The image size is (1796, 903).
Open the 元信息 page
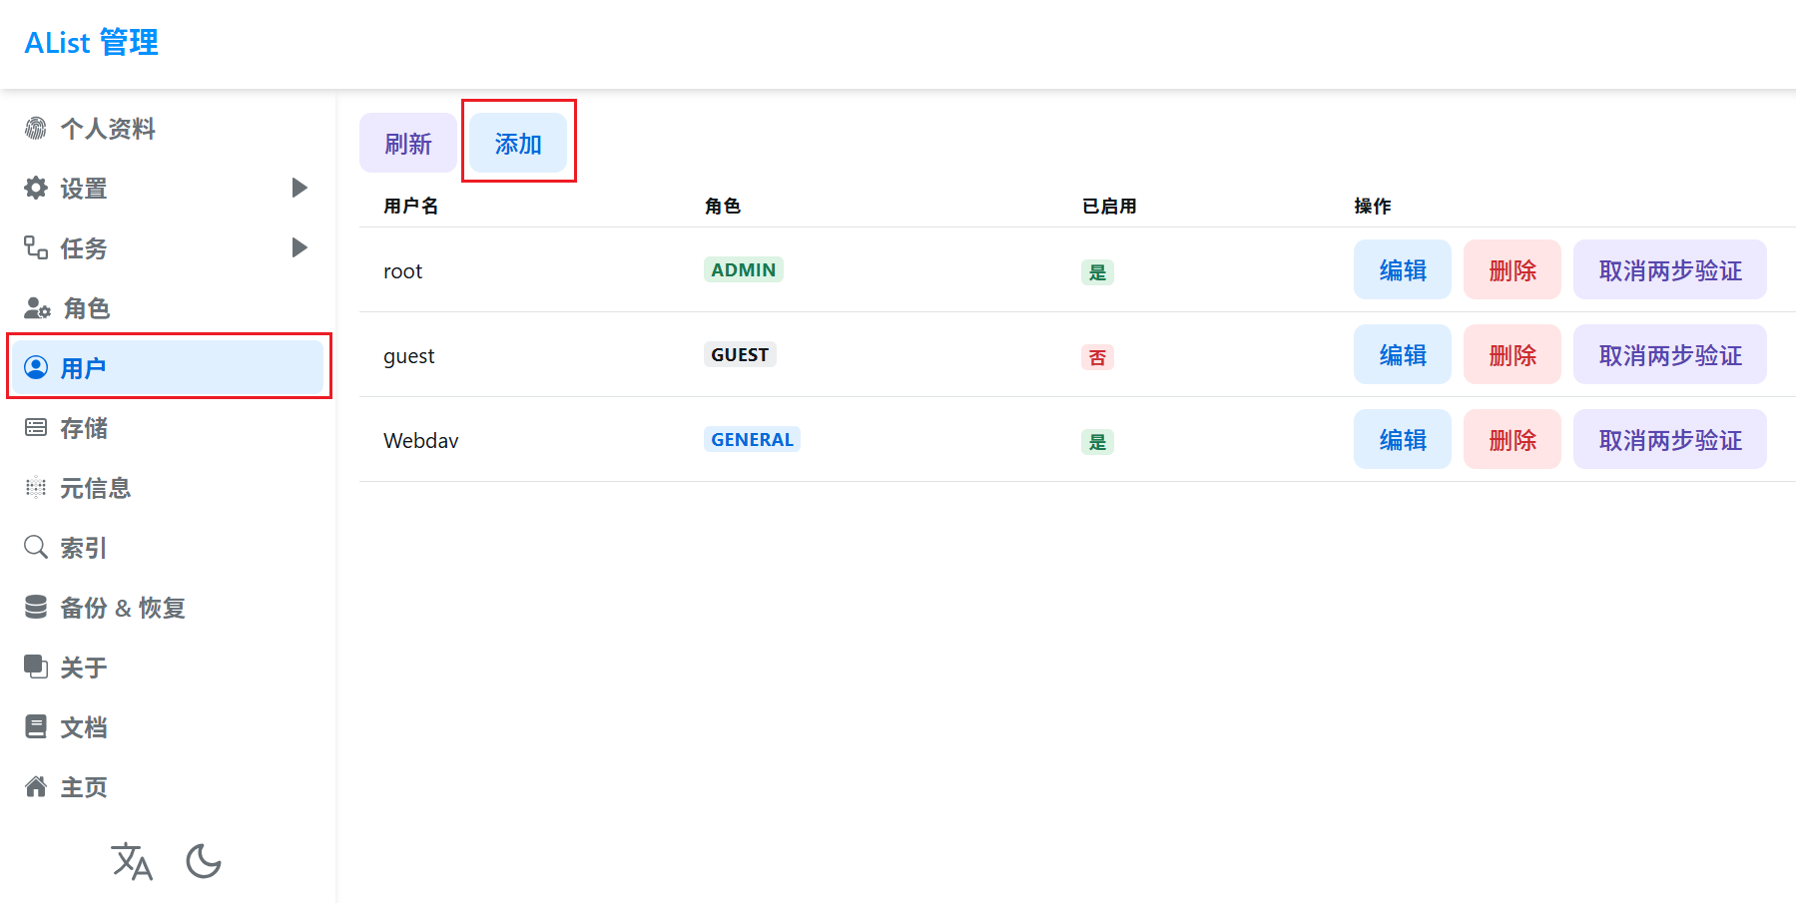167,487
